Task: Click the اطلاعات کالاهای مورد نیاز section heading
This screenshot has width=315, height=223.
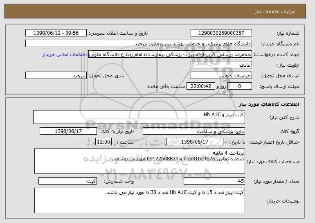Action: point(269,104)
